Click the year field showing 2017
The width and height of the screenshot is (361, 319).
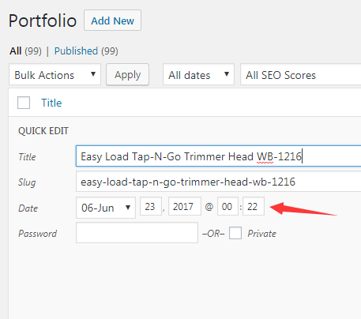185,206
